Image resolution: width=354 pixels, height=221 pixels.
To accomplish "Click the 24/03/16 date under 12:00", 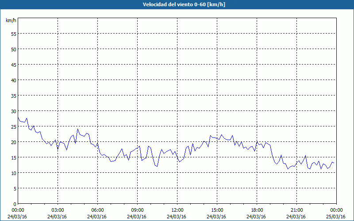I will click(x=177, y=217).
